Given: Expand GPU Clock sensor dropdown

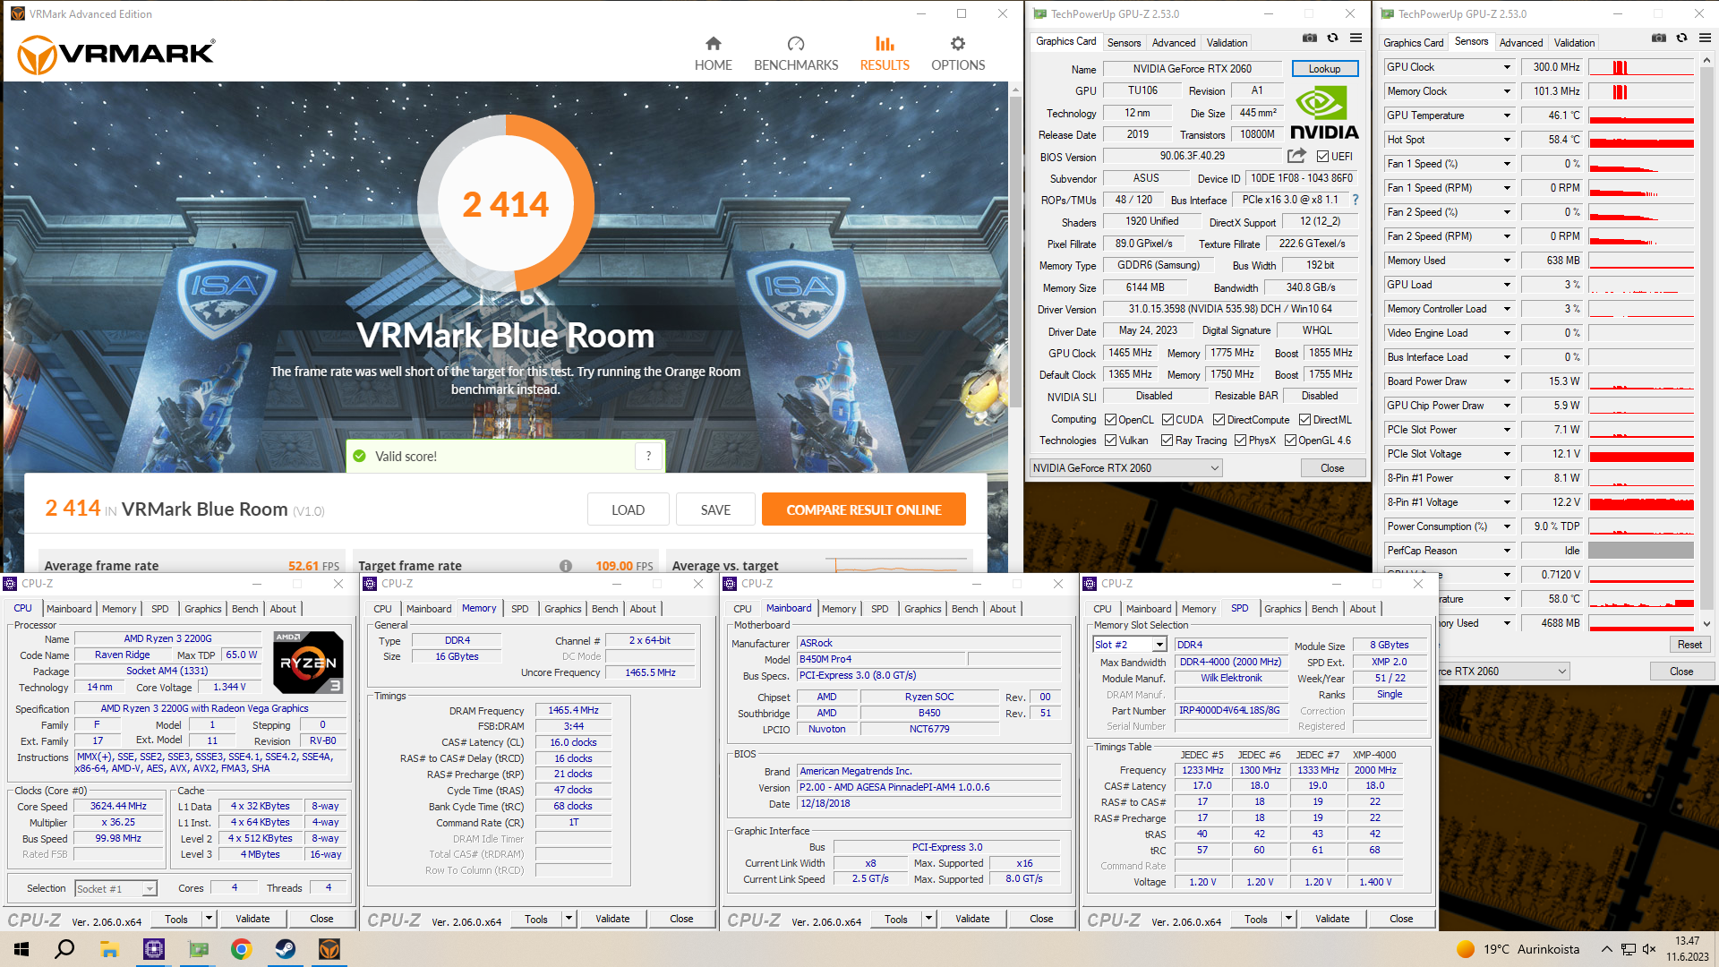Looking at the screenshot, I should click(x=1507, y=67).
